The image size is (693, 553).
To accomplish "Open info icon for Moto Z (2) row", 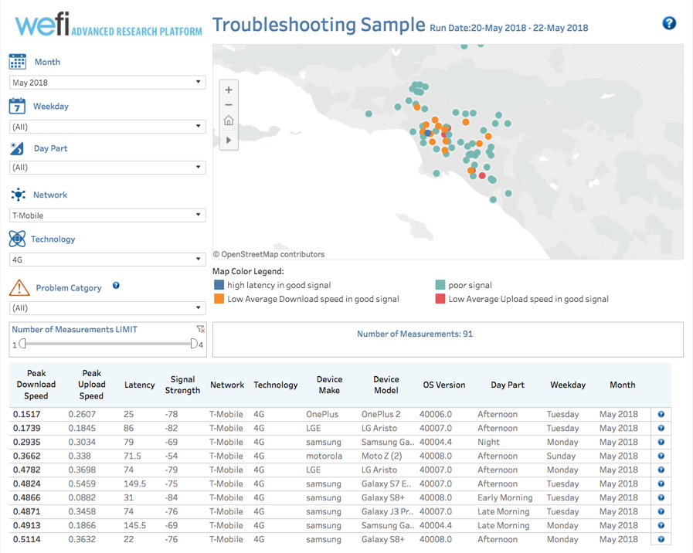I will [661, 456].
